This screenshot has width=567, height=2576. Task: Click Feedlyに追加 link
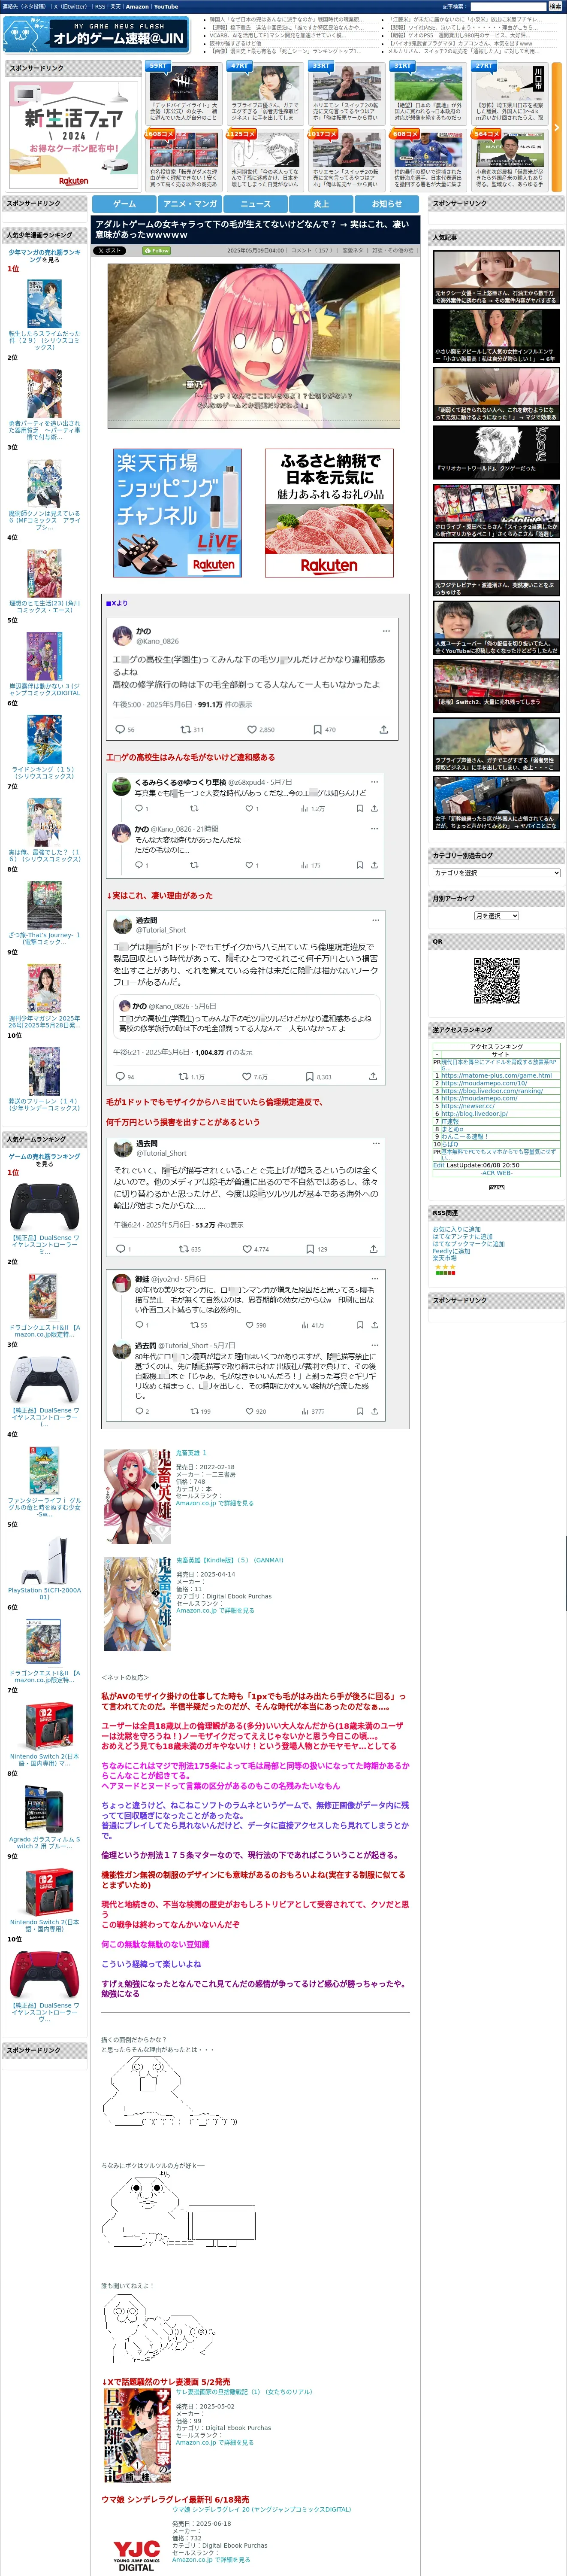[451, 1251]
